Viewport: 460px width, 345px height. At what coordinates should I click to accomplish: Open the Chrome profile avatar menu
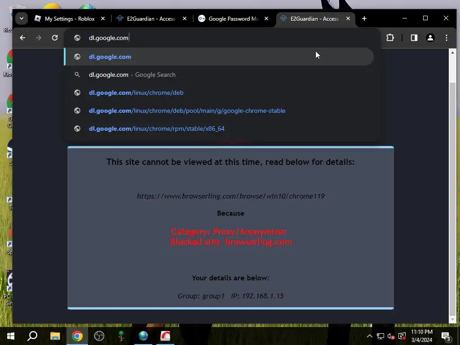[430, 38]
